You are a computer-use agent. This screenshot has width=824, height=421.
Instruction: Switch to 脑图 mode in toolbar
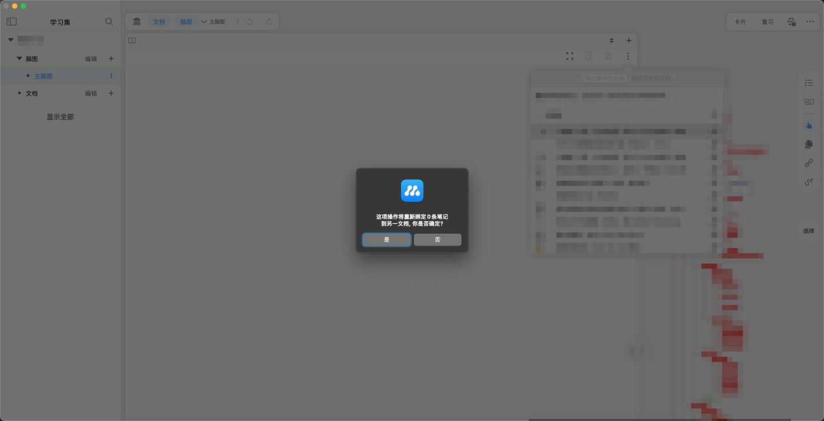(186, 22)
